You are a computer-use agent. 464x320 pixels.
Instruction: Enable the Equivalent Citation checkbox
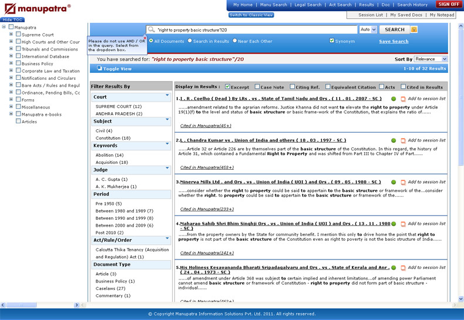pos(328,87)
